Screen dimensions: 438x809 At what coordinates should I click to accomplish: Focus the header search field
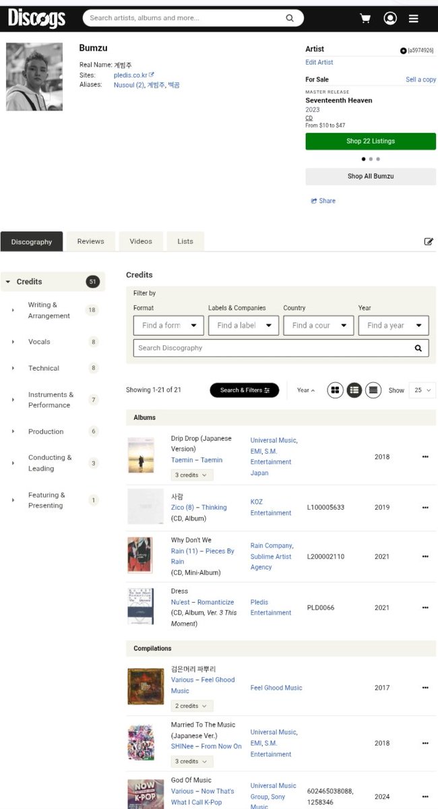point(185,18)
